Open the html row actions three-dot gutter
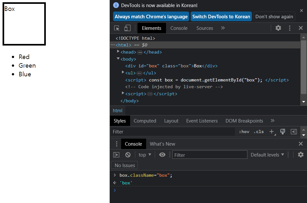Screen dimensions: 307x203 coord(113,45)
